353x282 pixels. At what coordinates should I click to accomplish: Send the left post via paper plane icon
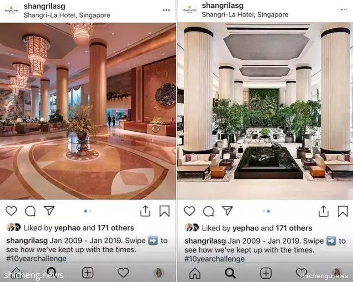49,211
